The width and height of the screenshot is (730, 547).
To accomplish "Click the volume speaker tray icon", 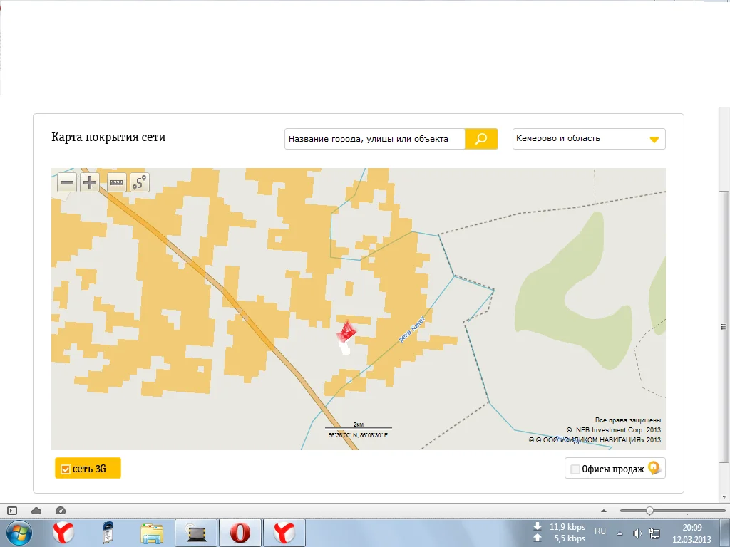I will [x=637, y=533].
